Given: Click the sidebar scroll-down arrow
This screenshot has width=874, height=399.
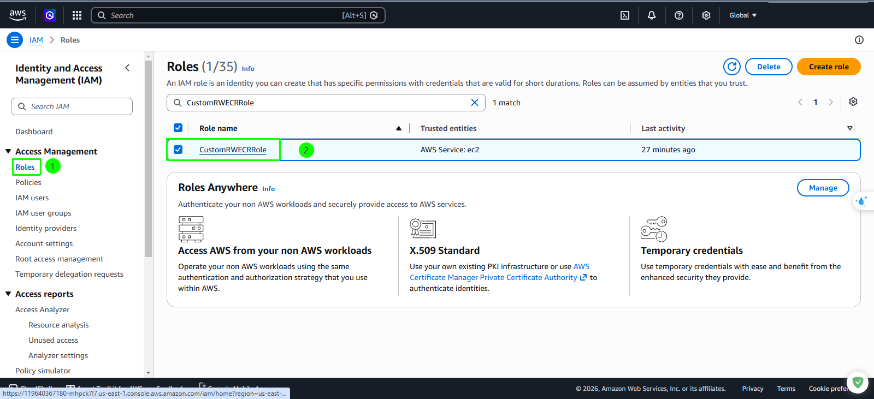Looking at the screenshot, I should coord(148,373).
